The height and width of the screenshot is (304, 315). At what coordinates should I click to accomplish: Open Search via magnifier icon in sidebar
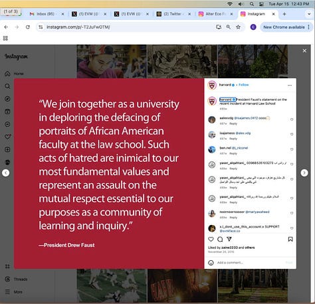7,86
